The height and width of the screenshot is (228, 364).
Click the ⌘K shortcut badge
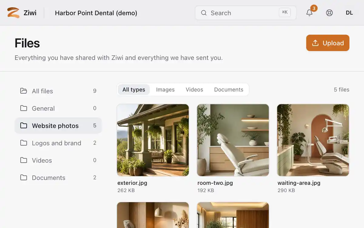point(285,12)
